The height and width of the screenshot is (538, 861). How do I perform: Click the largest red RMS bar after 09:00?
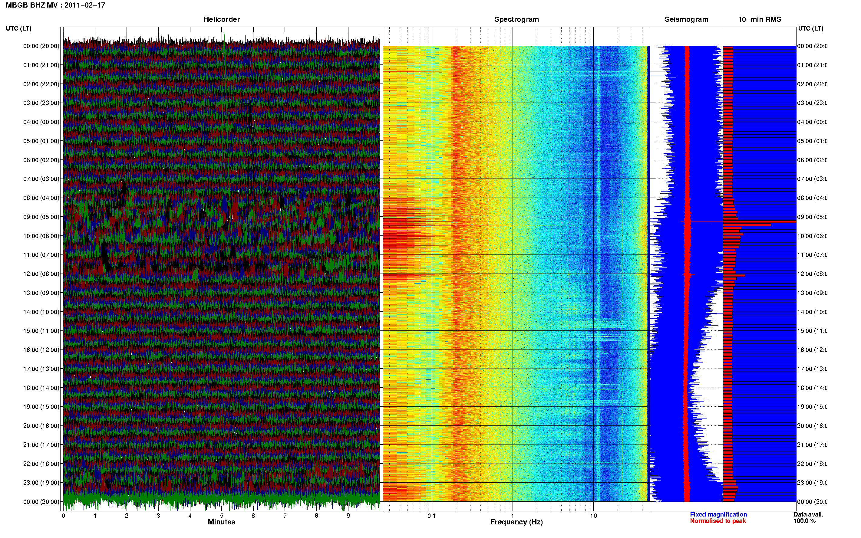pyautogui.click(x=760, y=222)
